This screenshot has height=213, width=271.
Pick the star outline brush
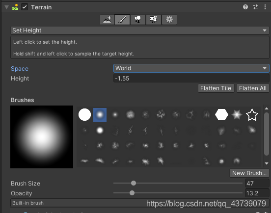pos(252,115)
